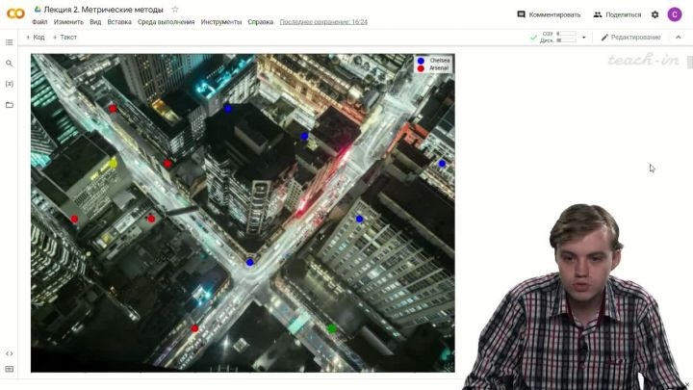Open code snippets panel at bottom left
693x390 pixels.
(x=10, y=353)
